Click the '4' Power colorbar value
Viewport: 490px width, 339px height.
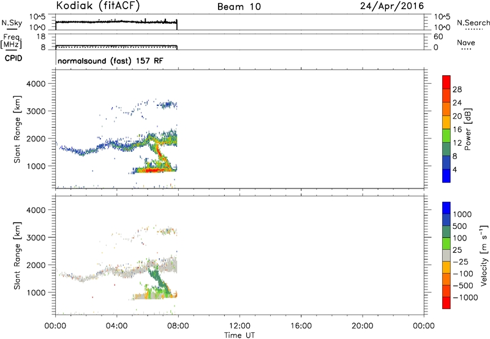[454, 169]
